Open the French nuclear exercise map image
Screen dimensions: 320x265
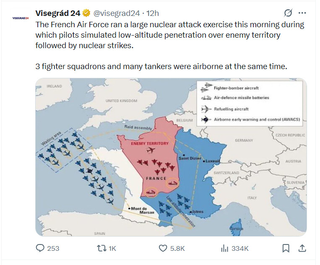[171, 157]
